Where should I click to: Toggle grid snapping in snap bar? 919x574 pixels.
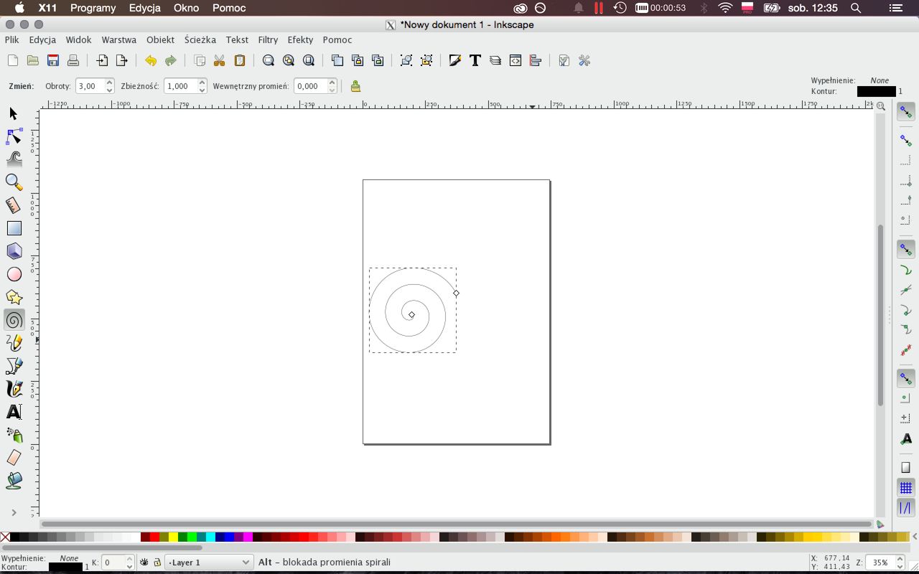(905, 488)
